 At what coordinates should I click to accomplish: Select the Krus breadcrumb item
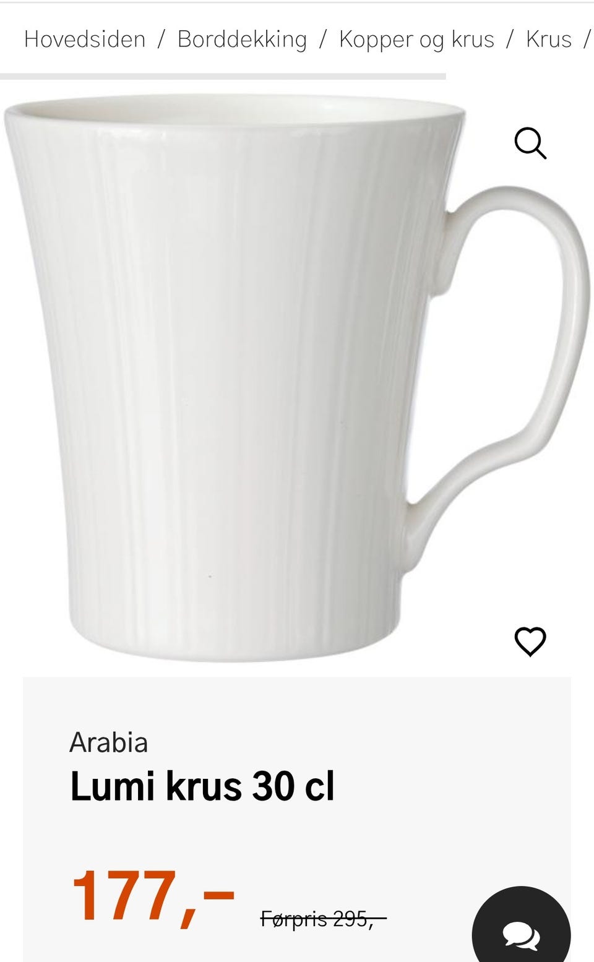click(548, 39)
